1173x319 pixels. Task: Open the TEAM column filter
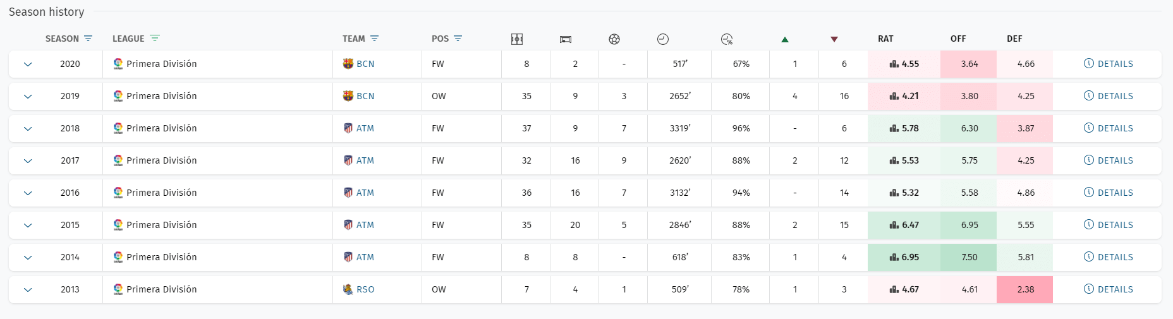point(374,39)
